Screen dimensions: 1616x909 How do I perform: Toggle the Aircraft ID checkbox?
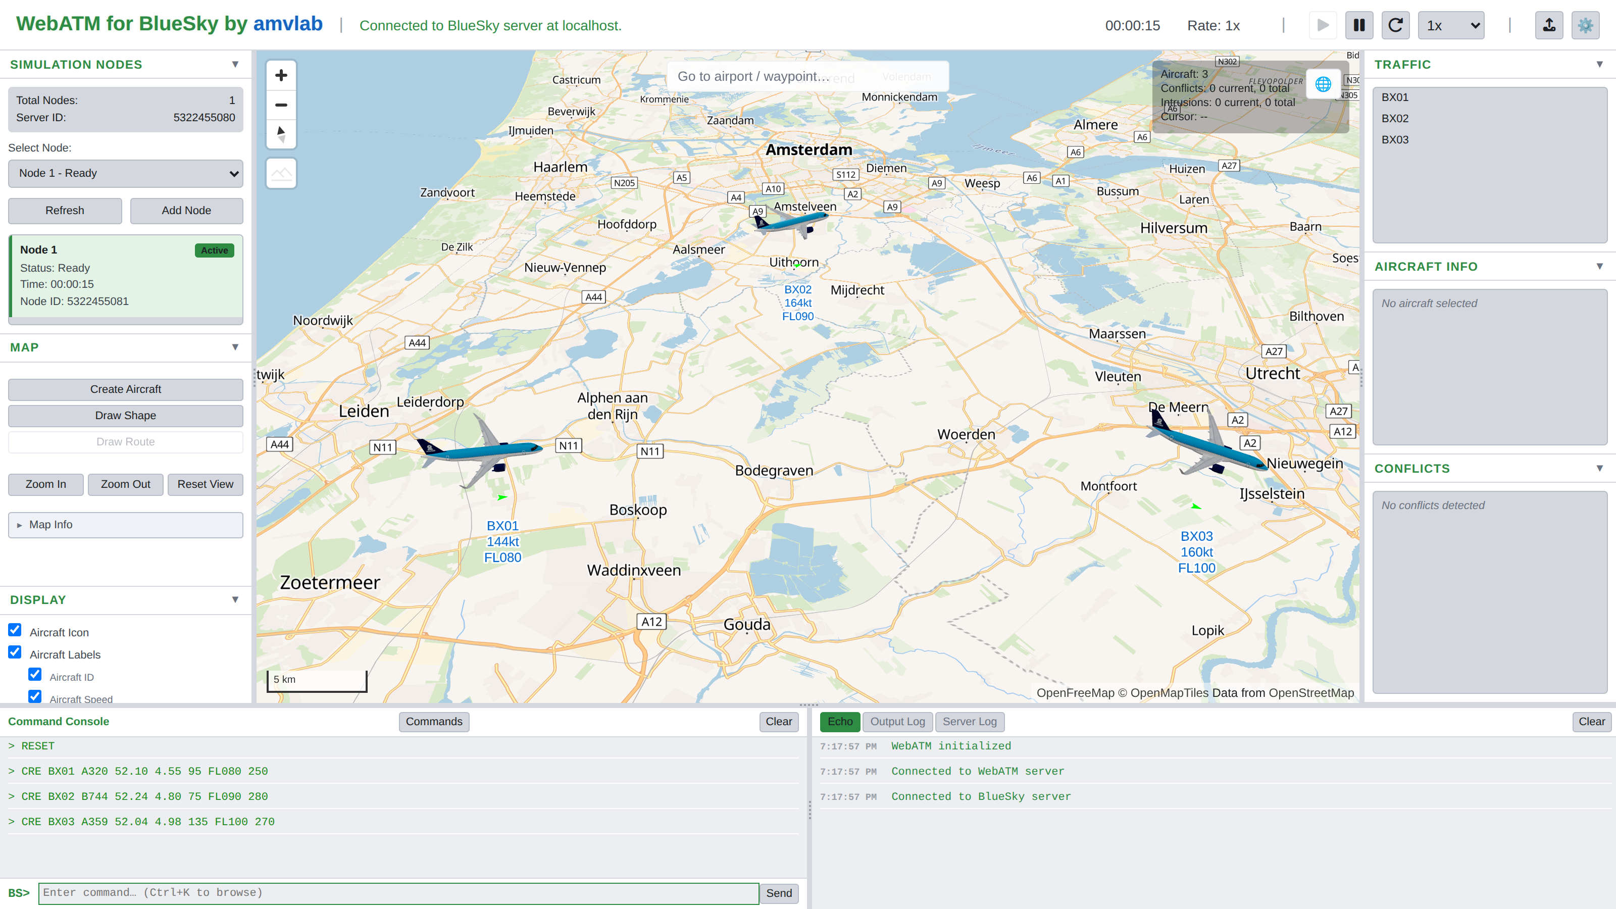pyautogui.click(x=35, y=674)
